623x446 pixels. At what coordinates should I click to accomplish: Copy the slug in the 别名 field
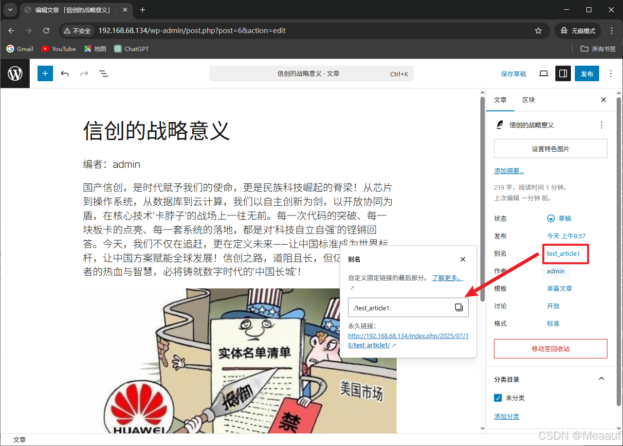[x=458, y=307]
